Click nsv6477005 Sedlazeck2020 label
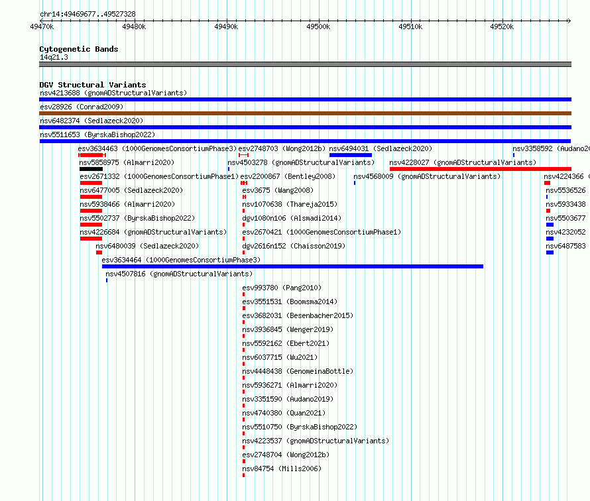Viewport: 590px width, 501px height. point(131,190)
